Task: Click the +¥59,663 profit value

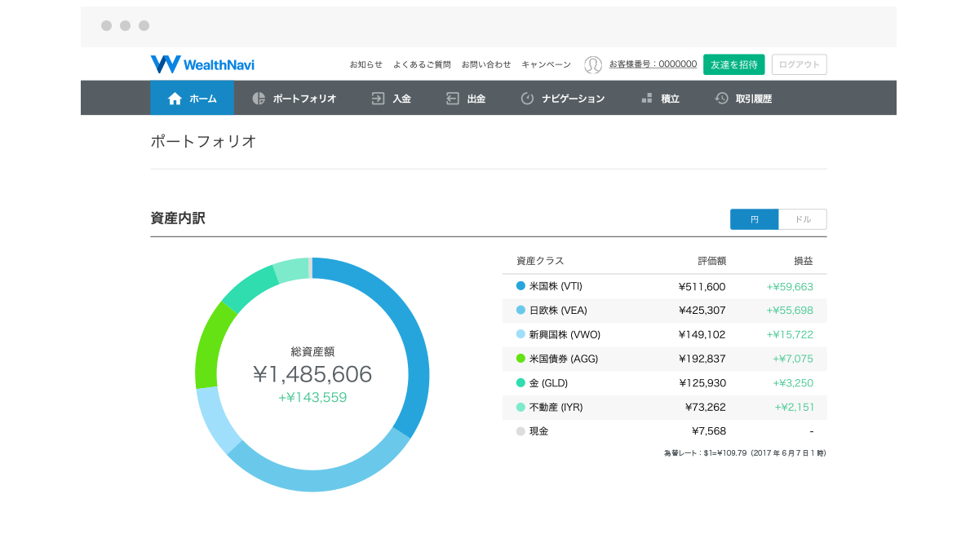Action: (790, 286)
